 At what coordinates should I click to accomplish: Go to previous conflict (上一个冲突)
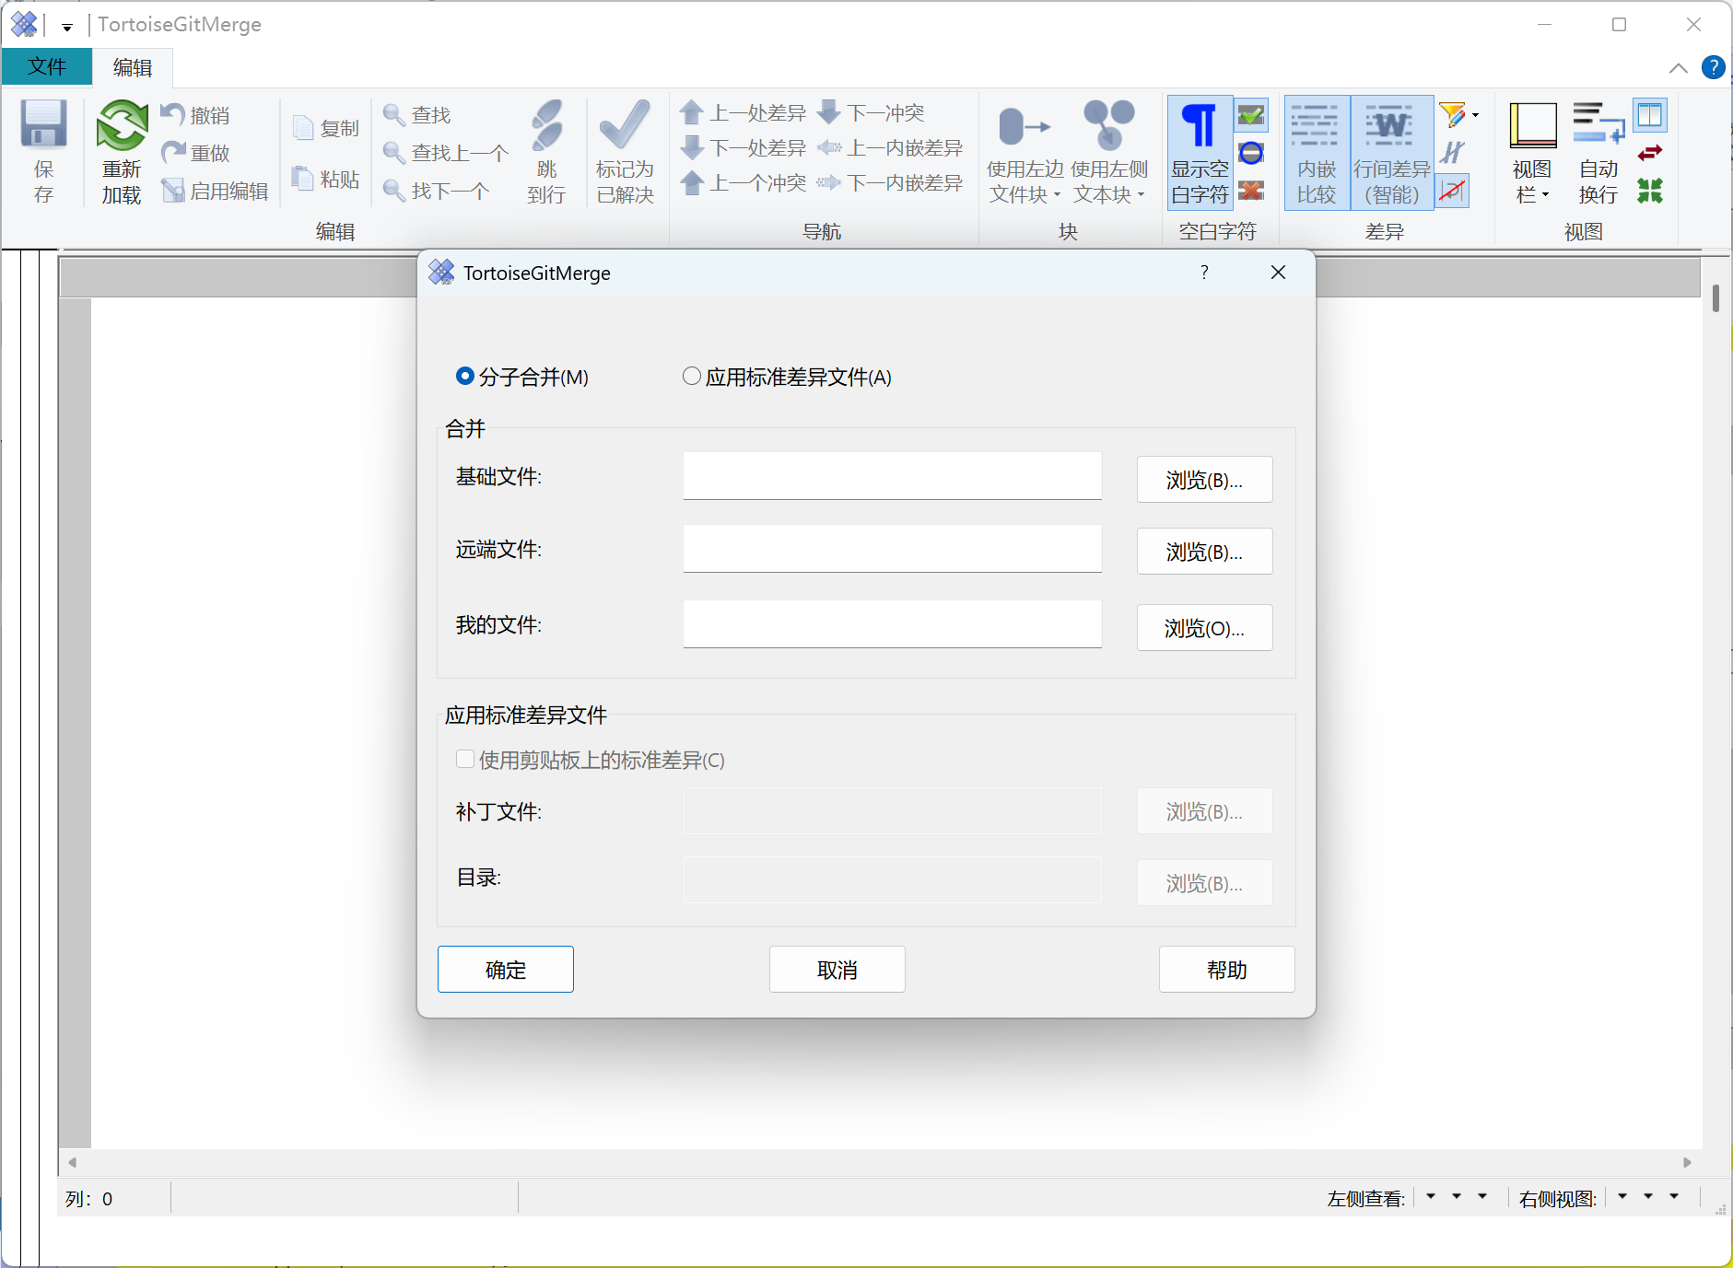tap(743, 182)
